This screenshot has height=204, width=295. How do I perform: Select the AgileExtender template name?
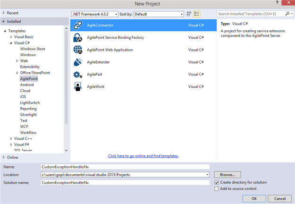pyautogui.click(x=98, y=62)
